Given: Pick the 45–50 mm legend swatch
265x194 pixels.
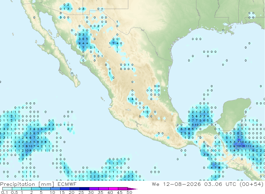Looking at the screenshot, I should 123,189.
